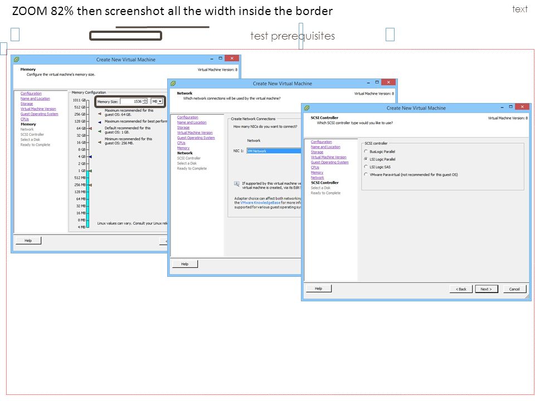Click Help button in the Network window
Image resolution: width=535 pixels, height=401 pixels.
pyautogui.click(x=185, y=264)
